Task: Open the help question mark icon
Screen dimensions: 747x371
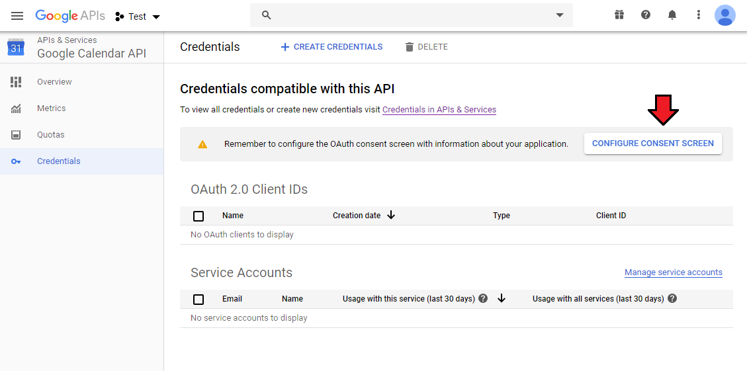Action: [x=646, y=15]
